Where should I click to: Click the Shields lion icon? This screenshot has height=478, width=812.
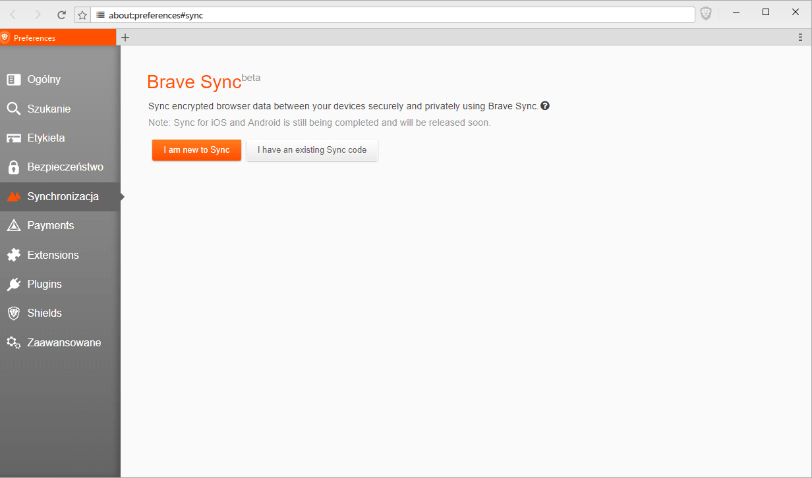point(14,313)
